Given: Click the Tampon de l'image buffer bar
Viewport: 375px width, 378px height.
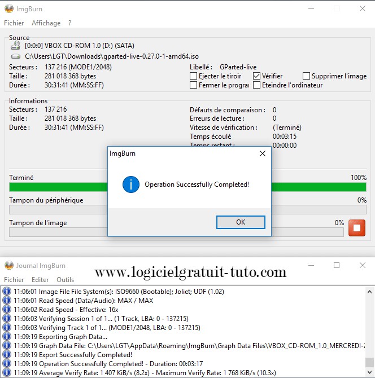Looking at the screenshot, I should (x=176, y=232).
